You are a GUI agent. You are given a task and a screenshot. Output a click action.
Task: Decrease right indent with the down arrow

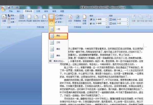(x=106, y=24)
